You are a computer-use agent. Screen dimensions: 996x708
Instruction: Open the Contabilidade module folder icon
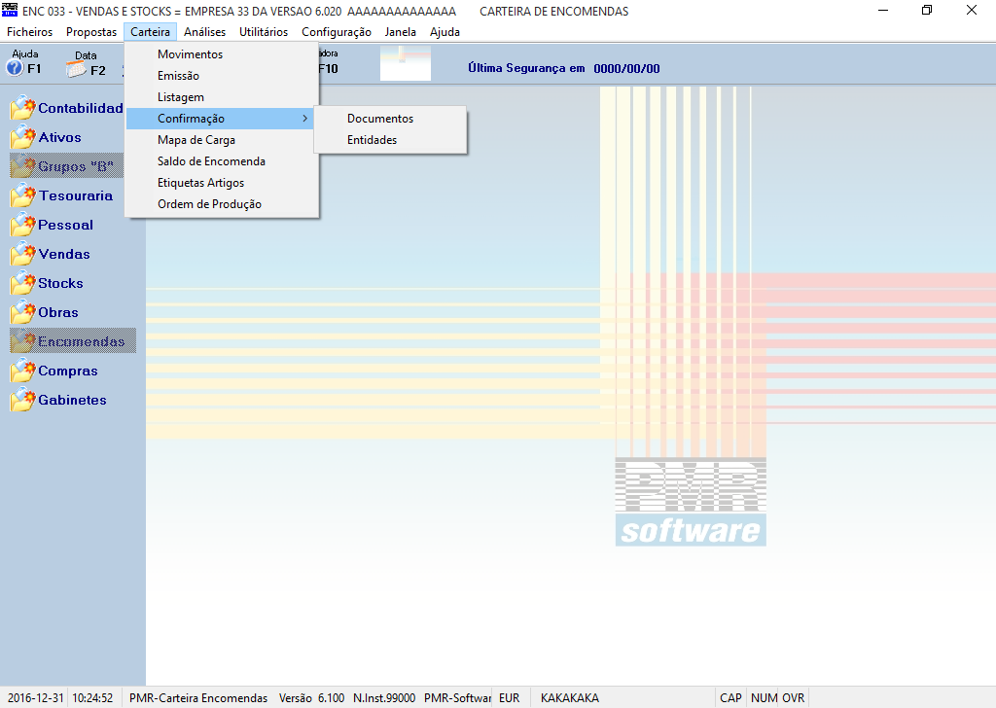[23, 108]
